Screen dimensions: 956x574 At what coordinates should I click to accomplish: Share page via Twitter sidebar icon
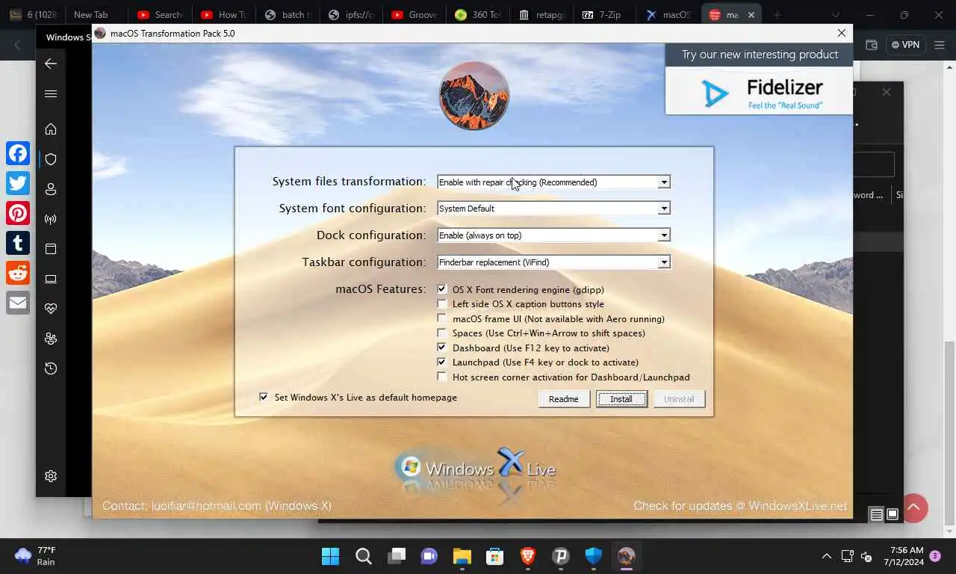tap(18, 183)
